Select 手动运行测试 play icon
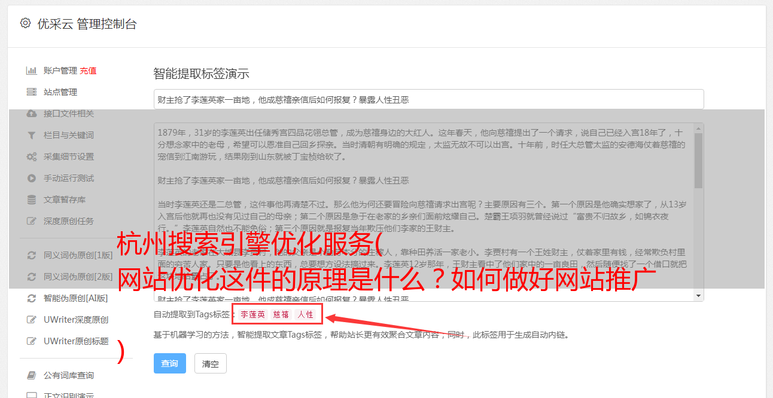 32,178
